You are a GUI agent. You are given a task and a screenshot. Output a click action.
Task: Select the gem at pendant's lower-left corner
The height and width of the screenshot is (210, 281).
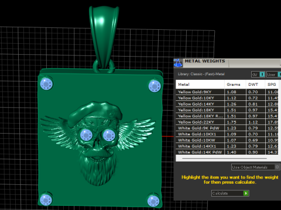click(46, 199)
